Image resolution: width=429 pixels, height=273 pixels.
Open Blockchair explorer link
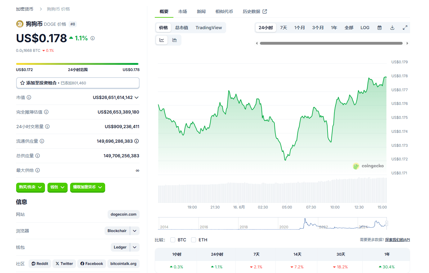tap(117, 231)
